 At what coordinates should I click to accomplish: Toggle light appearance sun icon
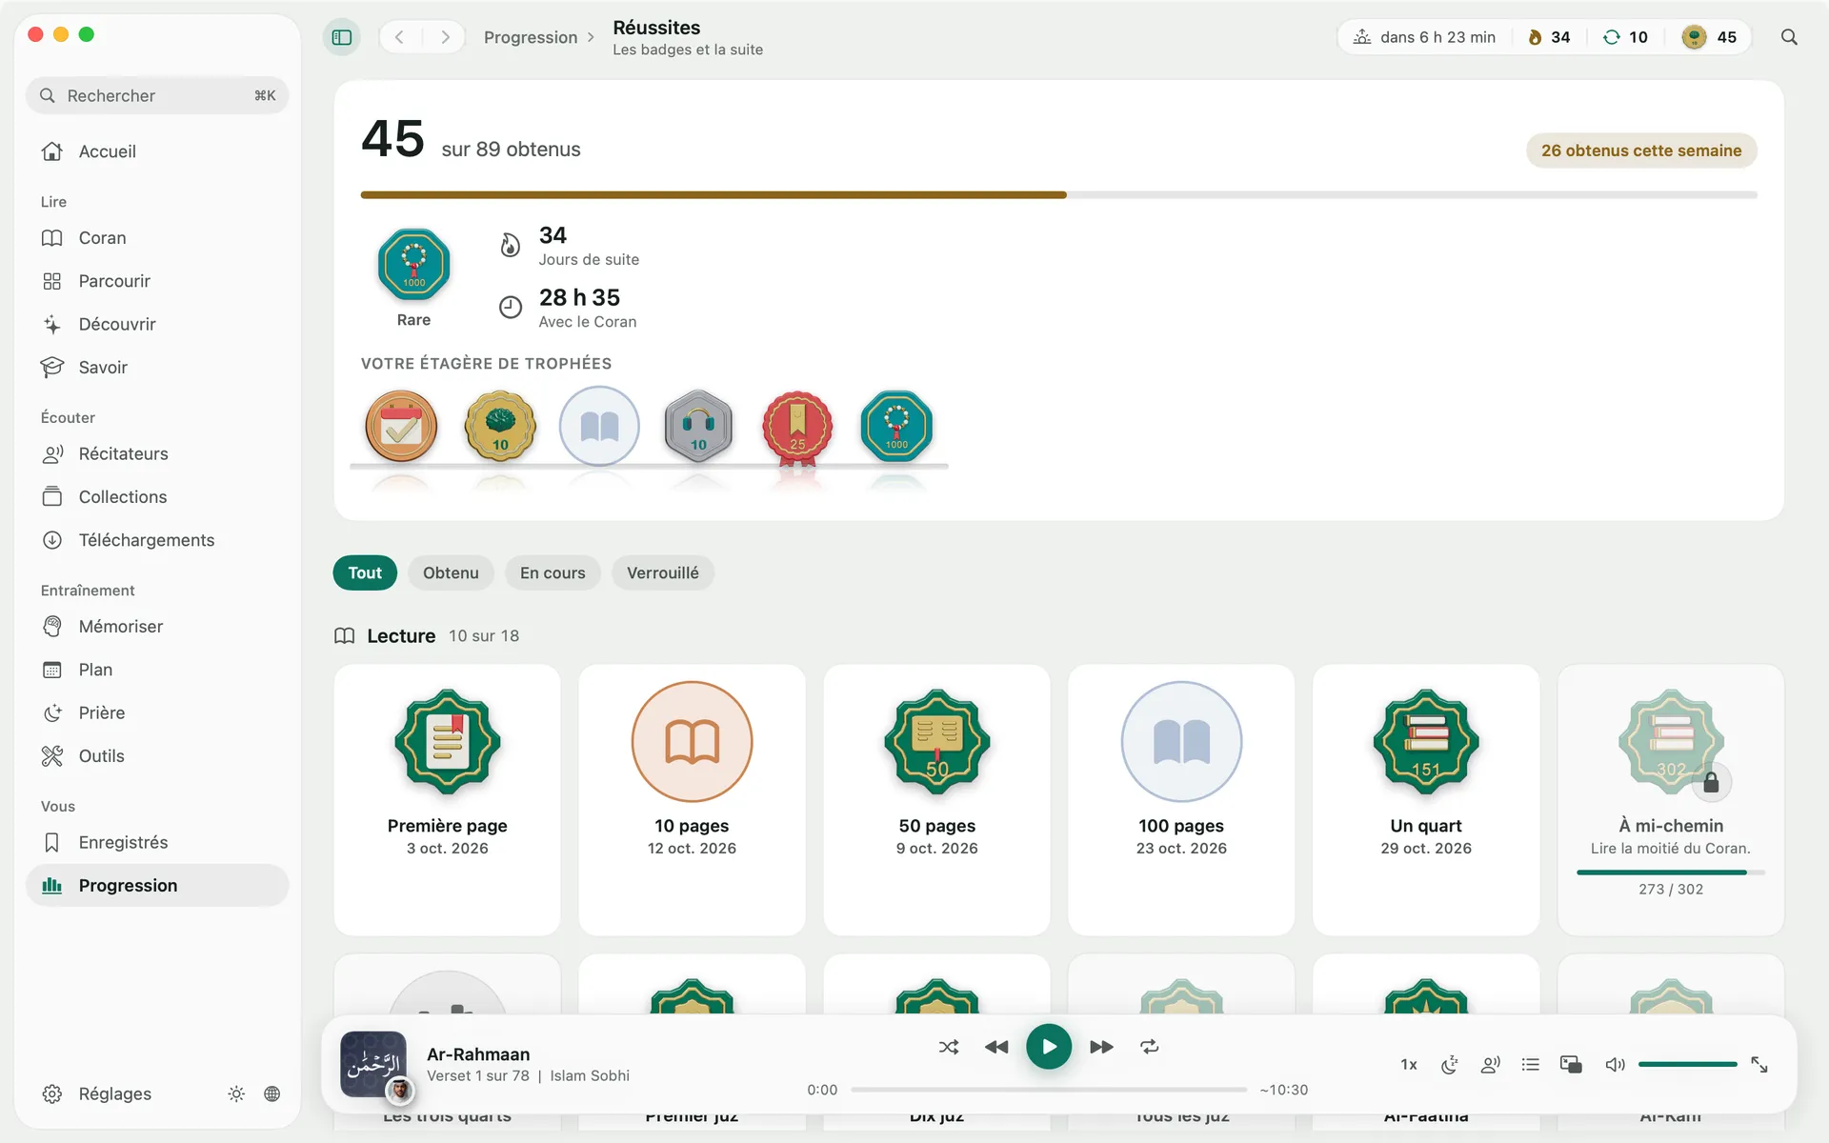pos(236,1093)
